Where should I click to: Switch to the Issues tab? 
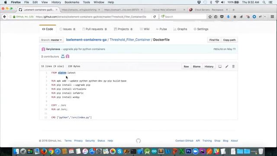click(x=68, y=29)
